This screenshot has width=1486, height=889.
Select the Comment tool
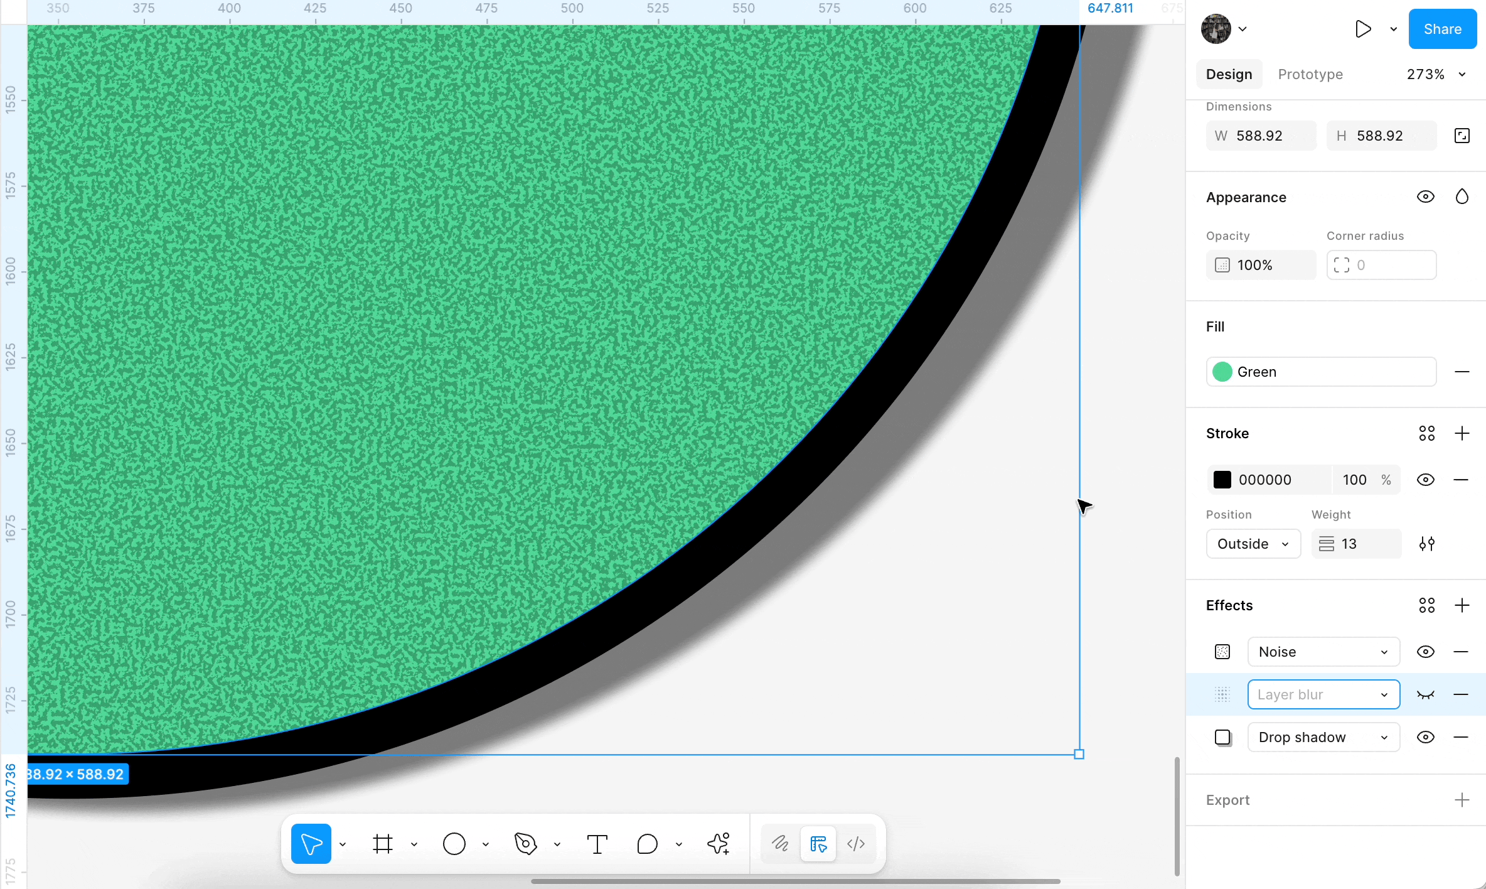point(647,844)
